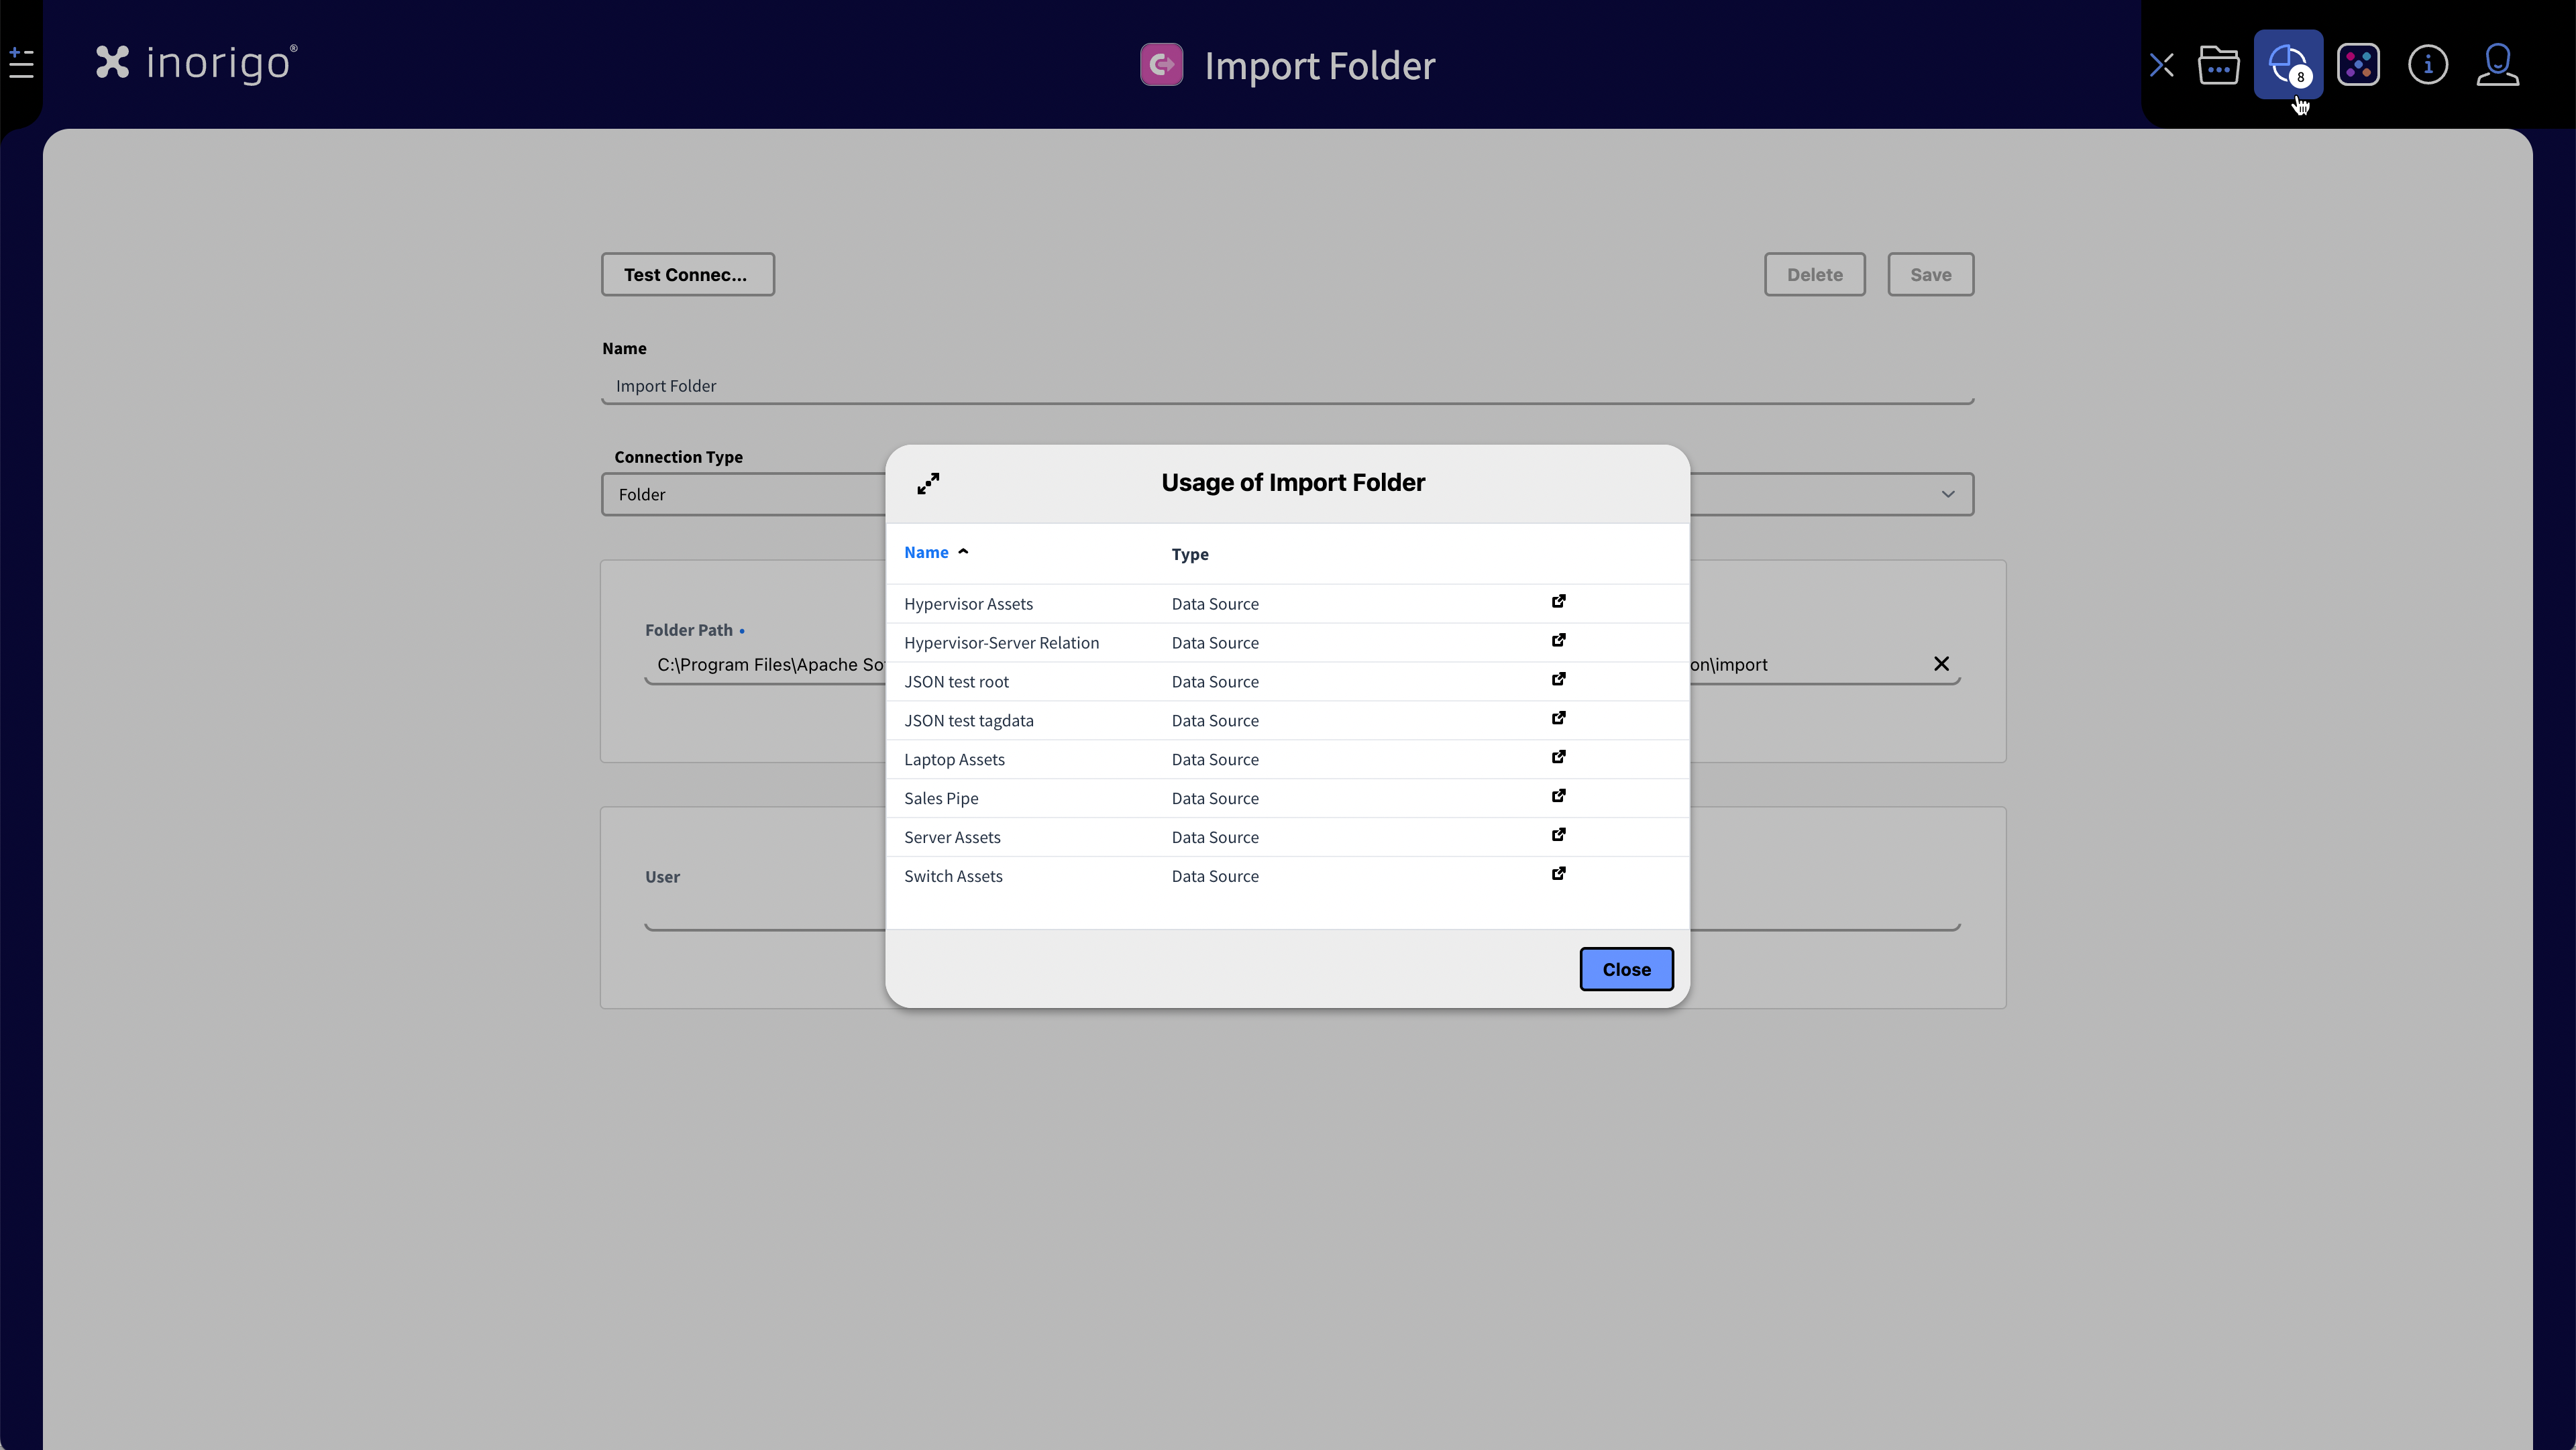Sort the list by Name column
The image size is (2576, 1450).
coord(926,553)
